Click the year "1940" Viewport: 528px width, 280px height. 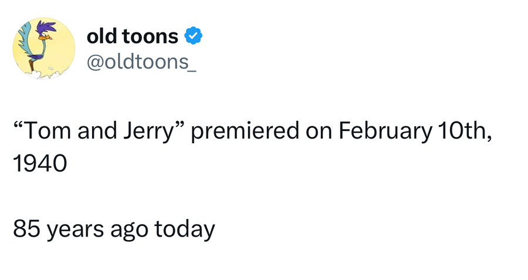click(40, 163)
